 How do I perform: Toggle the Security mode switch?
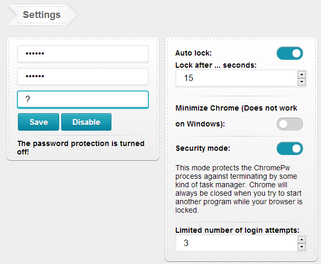pos(289,148)
